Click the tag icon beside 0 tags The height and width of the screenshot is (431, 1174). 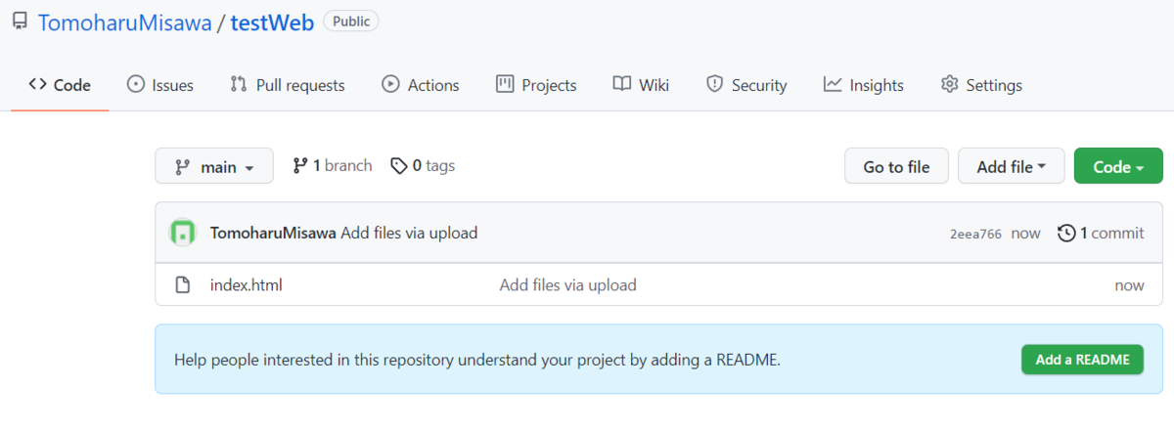(399, 166)
